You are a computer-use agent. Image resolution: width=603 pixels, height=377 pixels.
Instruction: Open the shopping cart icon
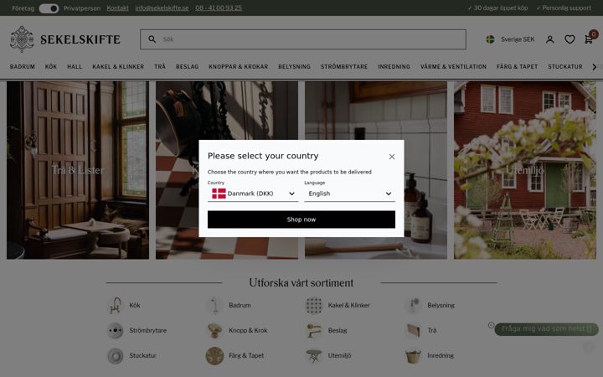tap(589, 39)
